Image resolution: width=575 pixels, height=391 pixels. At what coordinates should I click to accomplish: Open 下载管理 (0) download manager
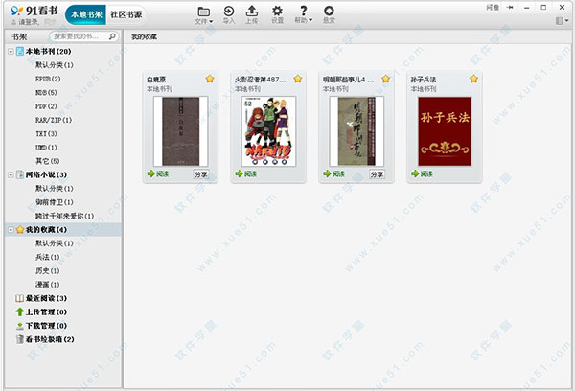pos(46,326)
